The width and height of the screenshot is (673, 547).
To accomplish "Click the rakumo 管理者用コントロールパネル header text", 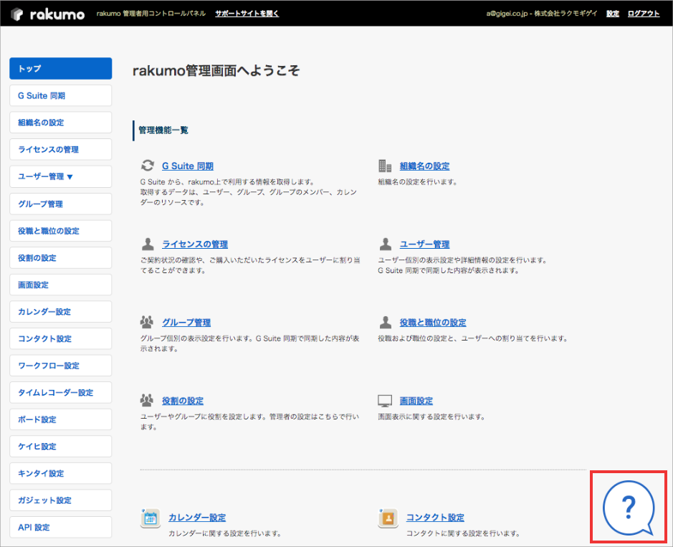I will [151, 14].
